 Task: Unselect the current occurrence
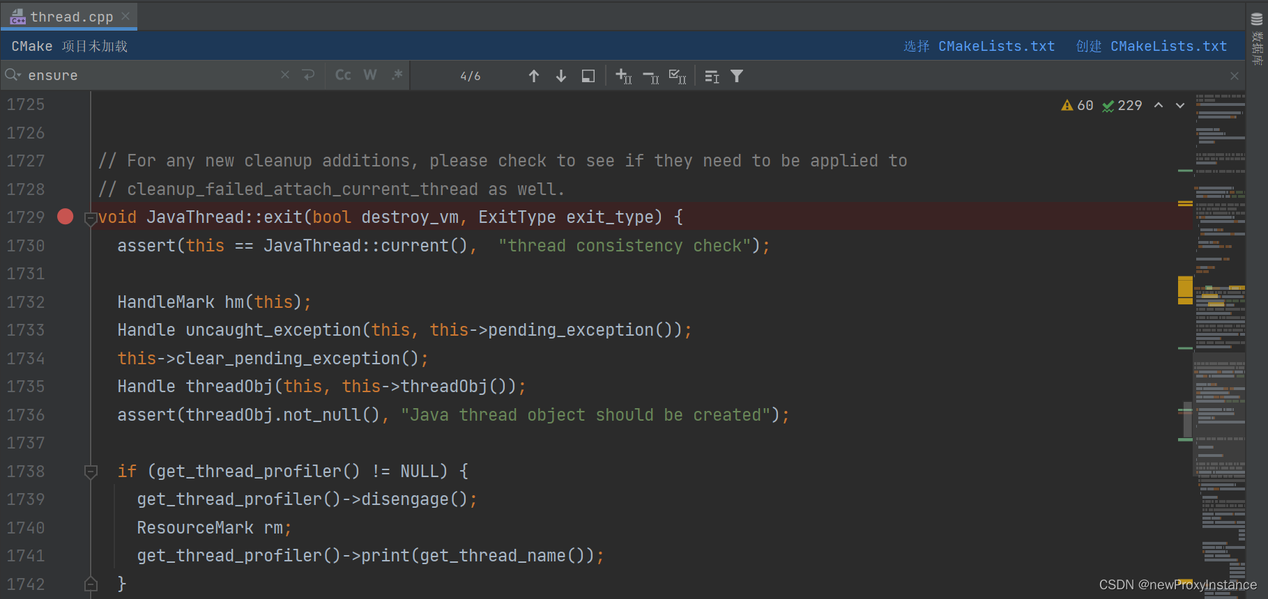[x=651, y=76]
